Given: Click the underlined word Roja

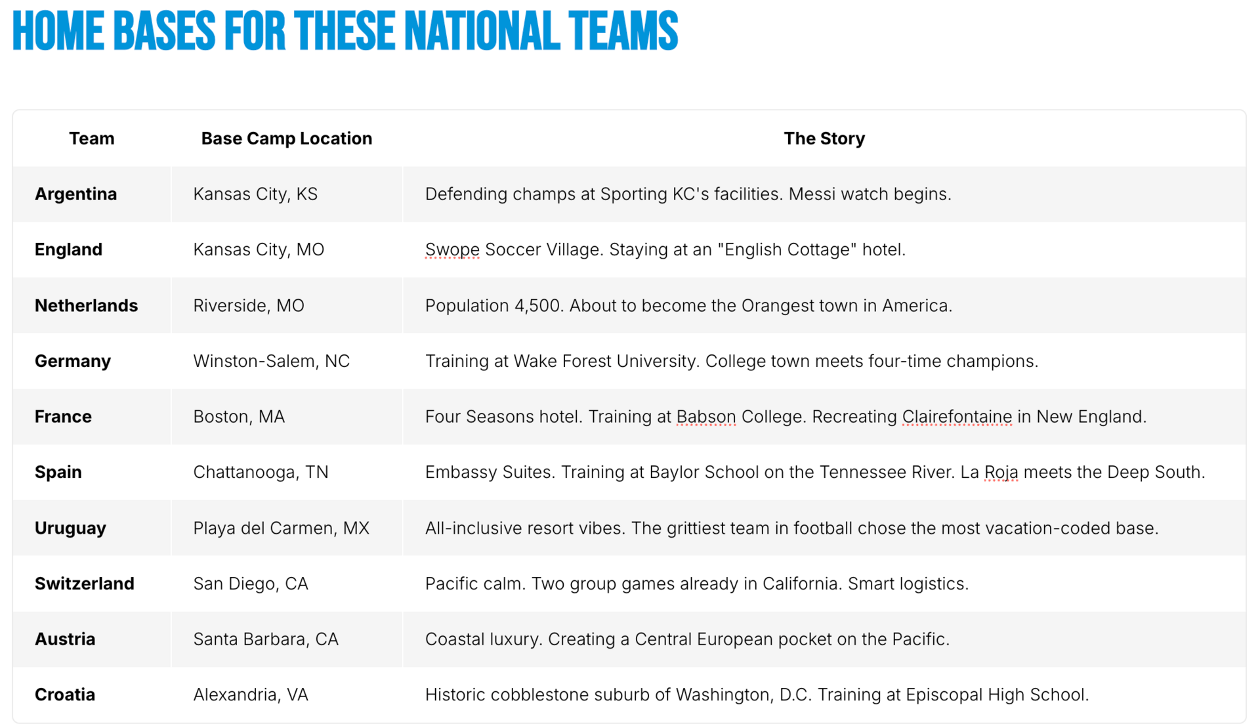Looking at the screenshot, I should (1001, 472).
